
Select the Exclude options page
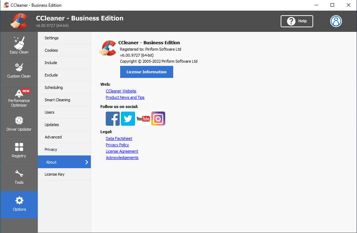pos(64,75)
